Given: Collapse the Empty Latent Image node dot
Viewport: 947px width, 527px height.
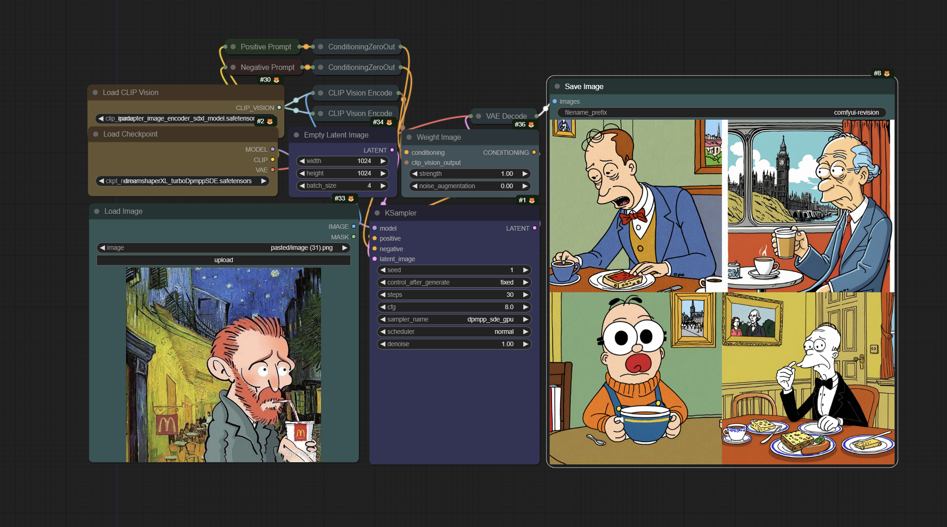Looking at the screenshot, I should tap(296, 135).
